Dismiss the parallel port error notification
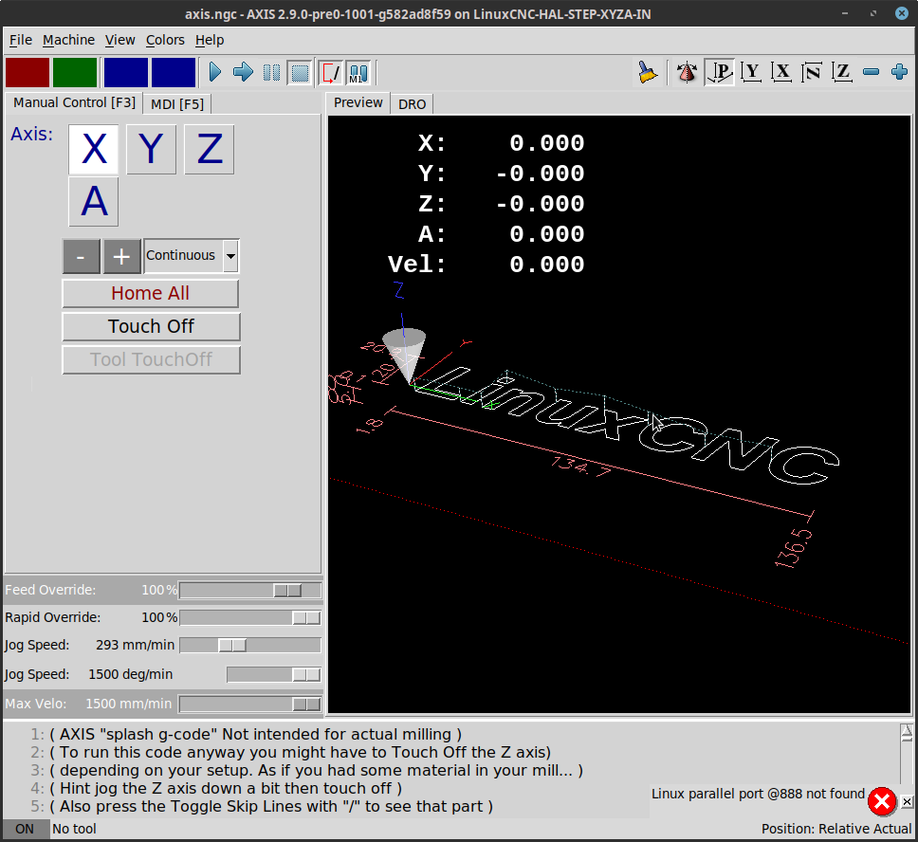Screen dimensions: 918x842 coord(907,801)
